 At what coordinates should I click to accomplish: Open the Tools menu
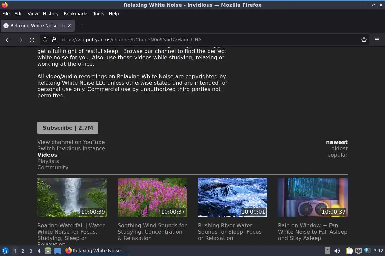pos(99,14)
